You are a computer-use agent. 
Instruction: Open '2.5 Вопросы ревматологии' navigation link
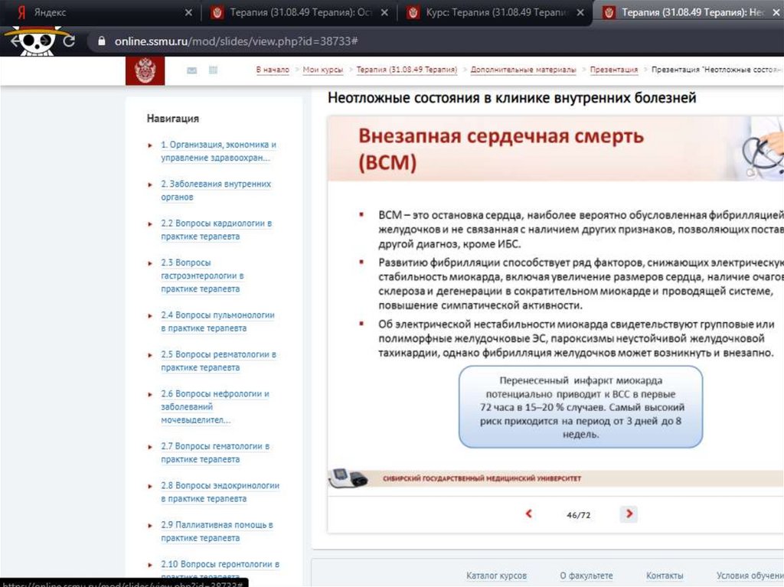pyautogui.click(x=218, y=360)
